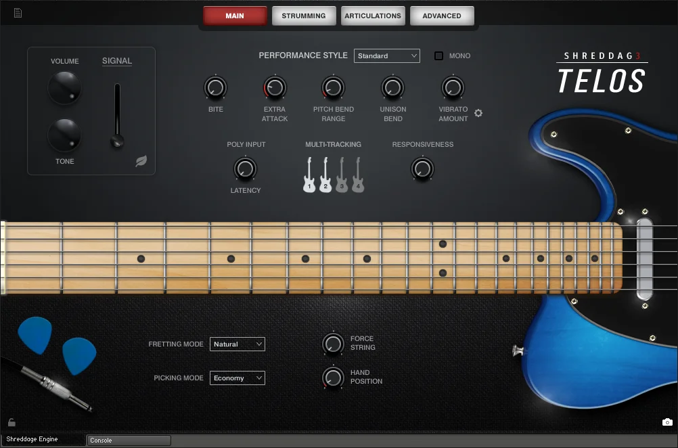Open the document notes icon
Screen dimensions: 678x448
(18, 13)
